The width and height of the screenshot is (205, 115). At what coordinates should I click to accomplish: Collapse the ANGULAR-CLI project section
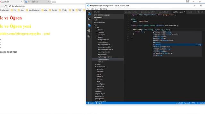tap(93, 18)
